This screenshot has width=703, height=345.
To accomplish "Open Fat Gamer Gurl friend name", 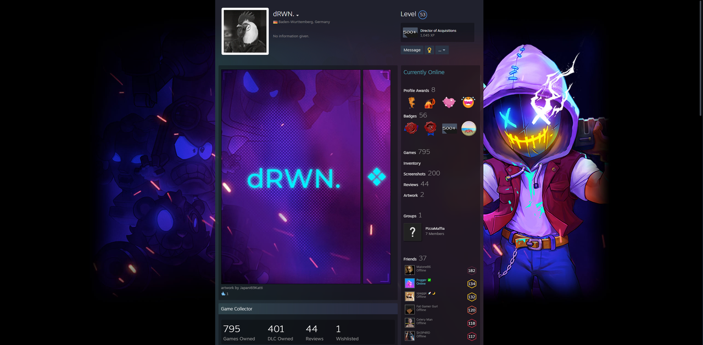I will click(427, 306).
